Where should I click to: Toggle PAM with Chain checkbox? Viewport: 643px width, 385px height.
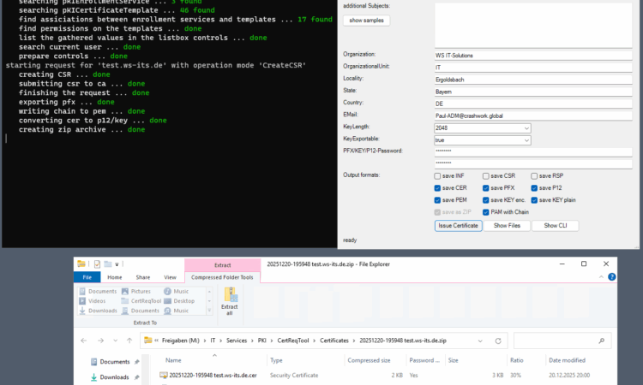(x=487, y=211)
